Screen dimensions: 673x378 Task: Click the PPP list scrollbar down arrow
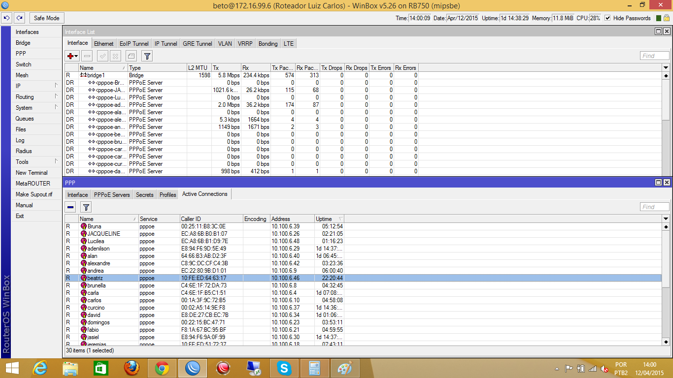(666, 342)
